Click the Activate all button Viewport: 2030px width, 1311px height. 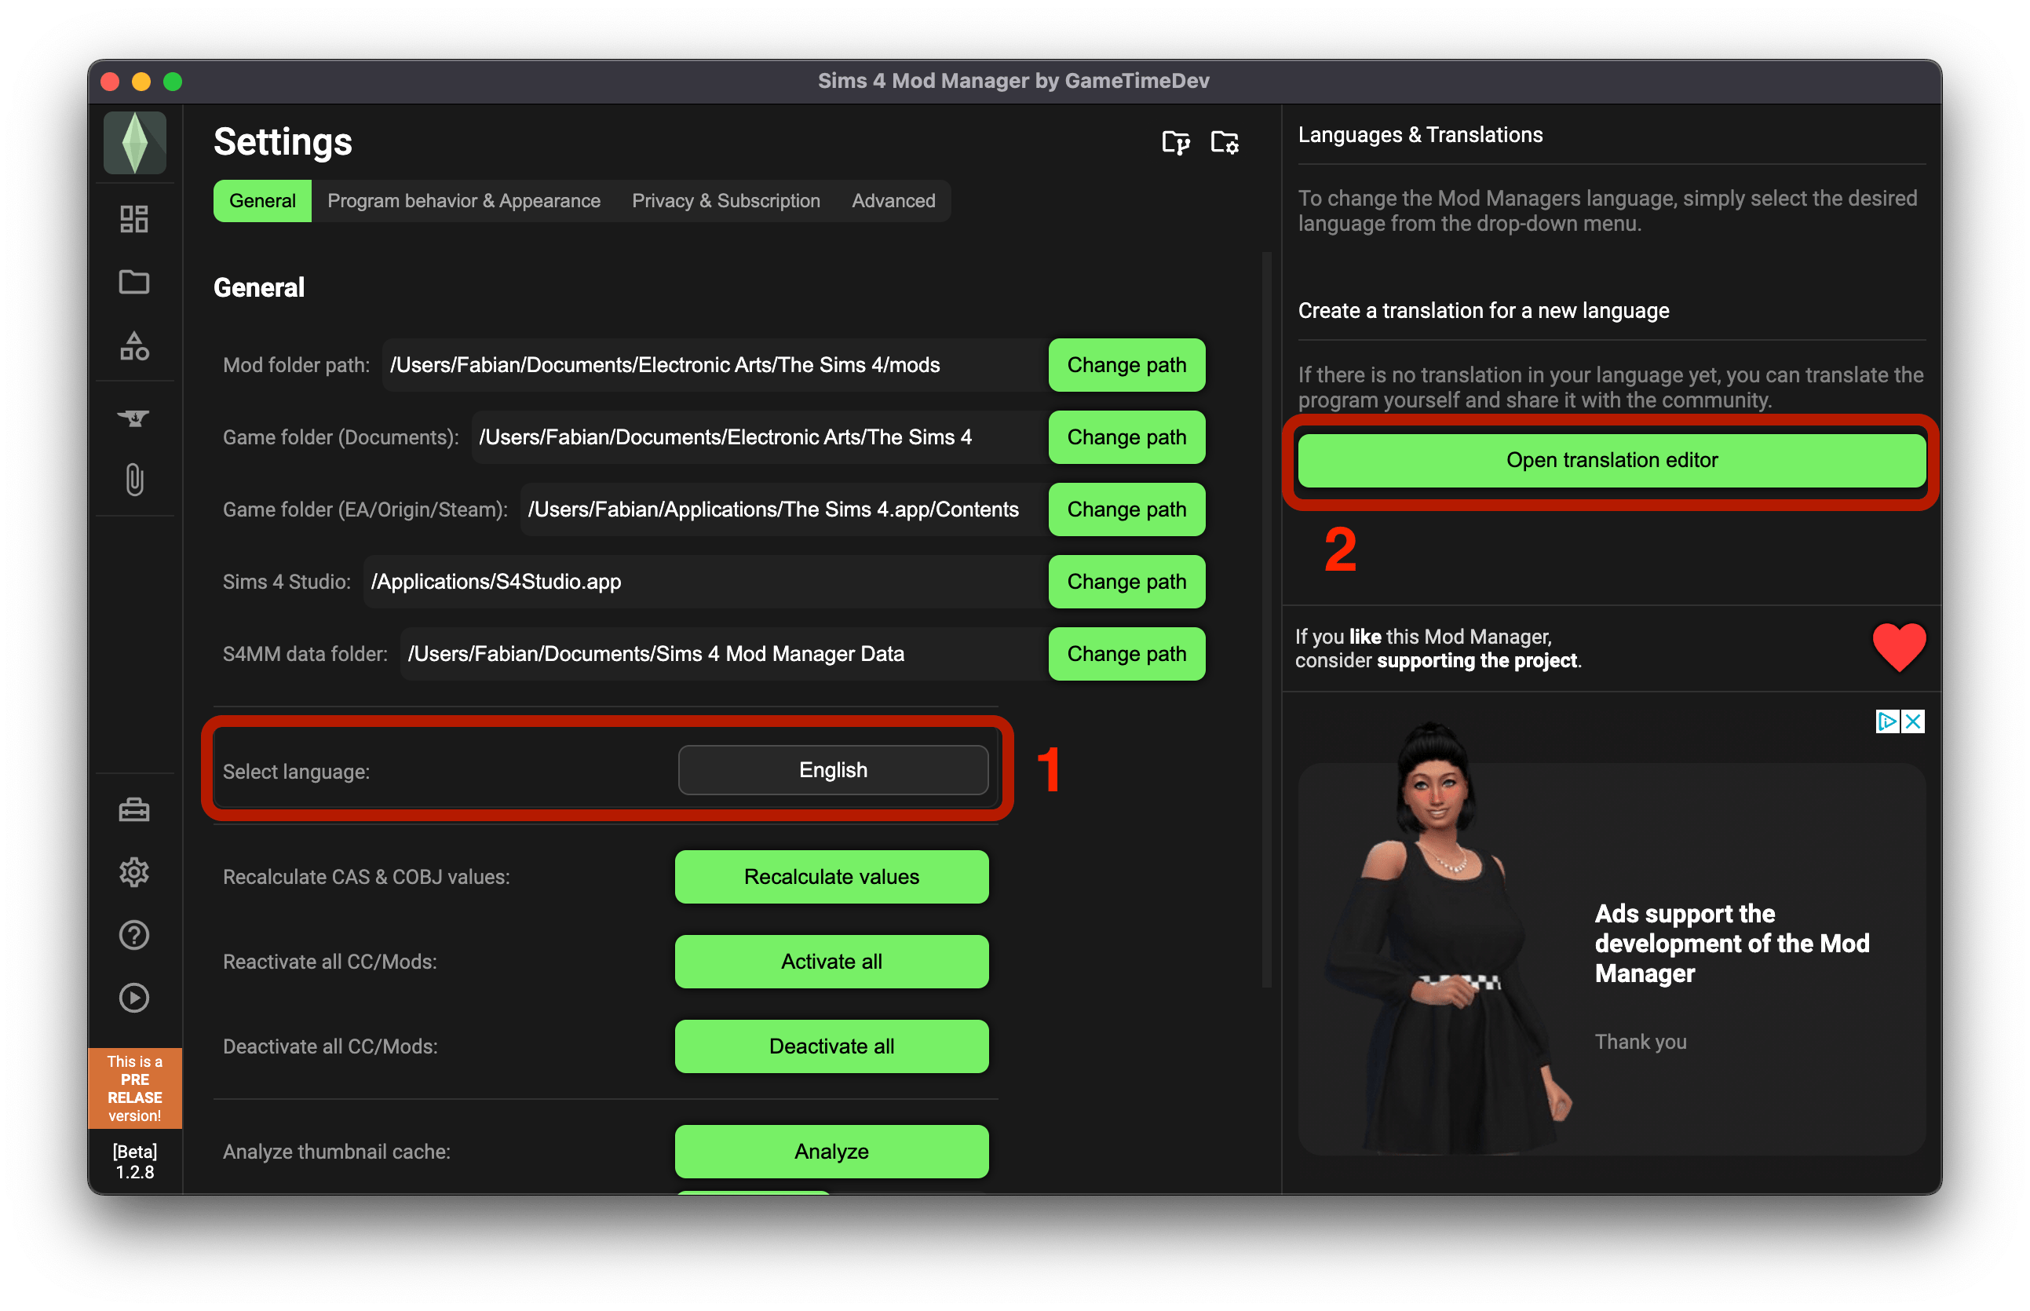tap(831, 961)
